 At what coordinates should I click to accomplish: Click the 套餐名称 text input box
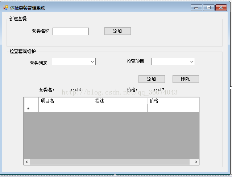point(71,32)
